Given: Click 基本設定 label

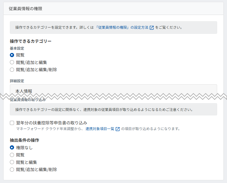Looking at the screenshot, I should click(x=17, y=48).
